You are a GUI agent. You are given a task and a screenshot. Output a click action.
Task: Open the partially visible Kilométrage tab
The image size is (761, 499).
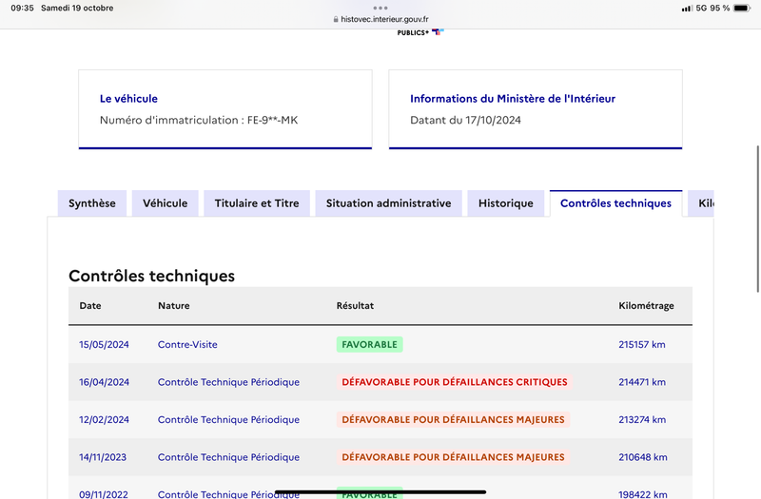point(701,203)
